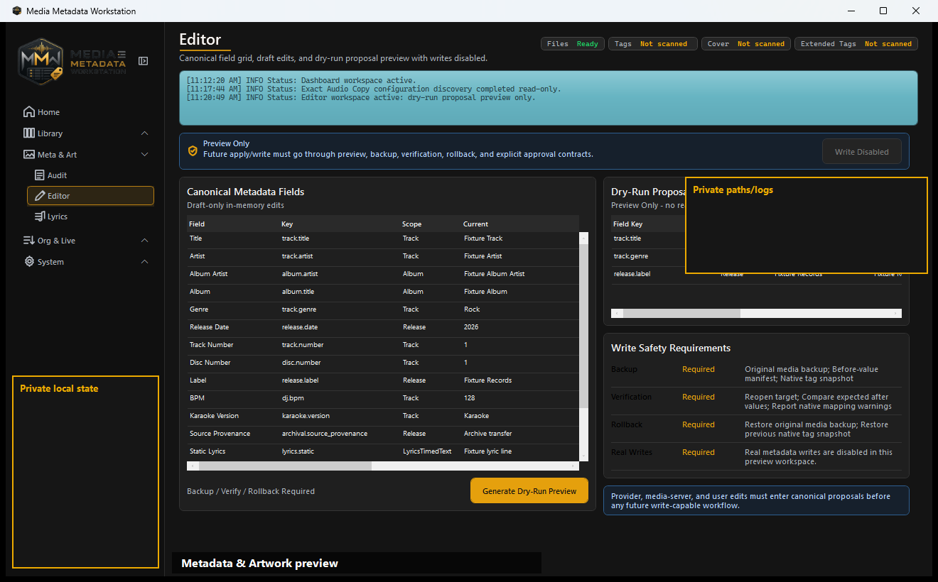Click track.title in the Dry-Run Proposal table
Image resolution: width=938 pixels, height=582 pixels.
click(627, 238)
